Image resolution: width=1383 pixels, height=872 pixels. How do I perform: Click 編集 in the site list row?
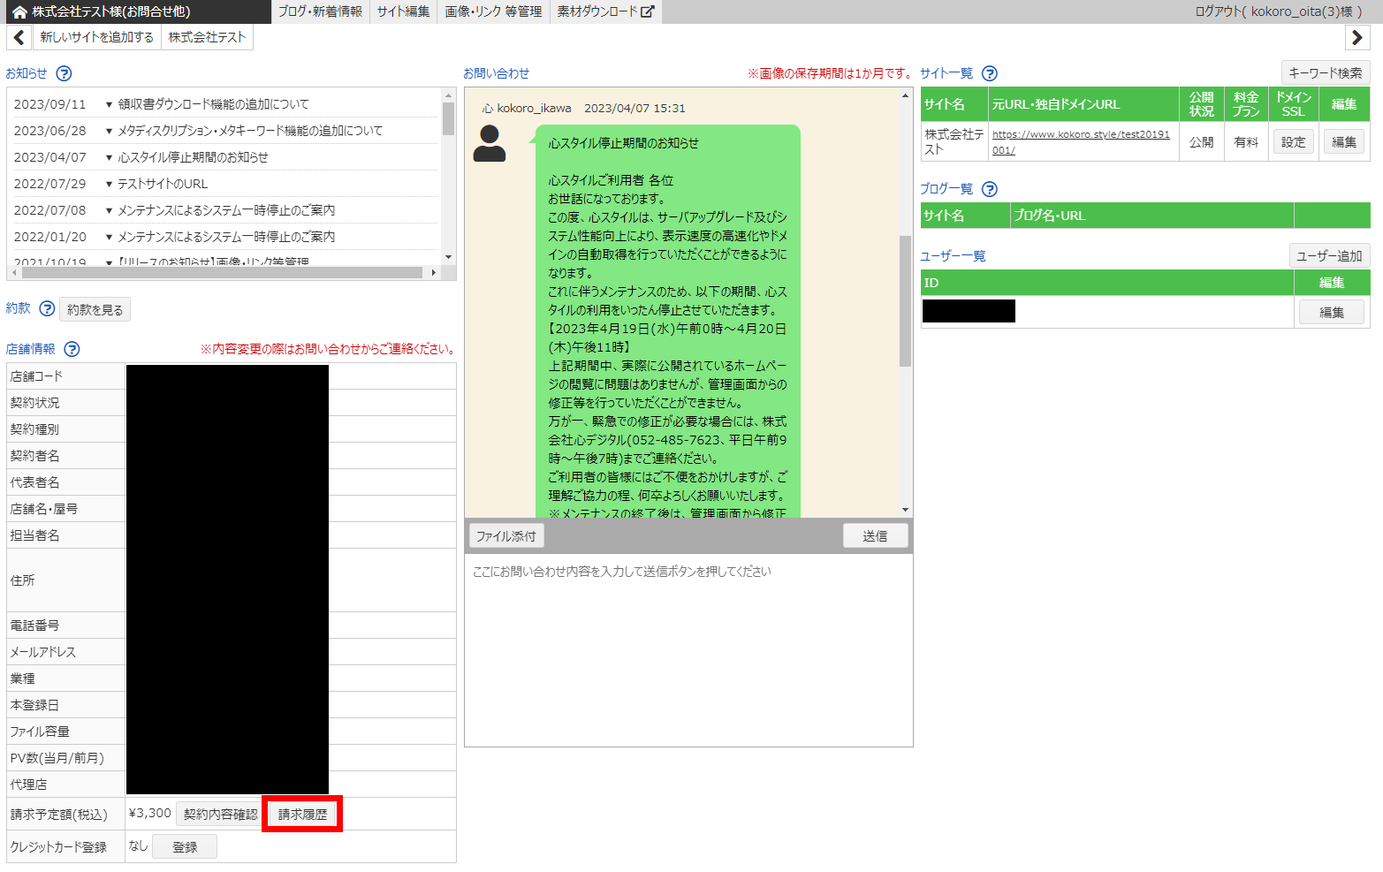coord(1344,142)
